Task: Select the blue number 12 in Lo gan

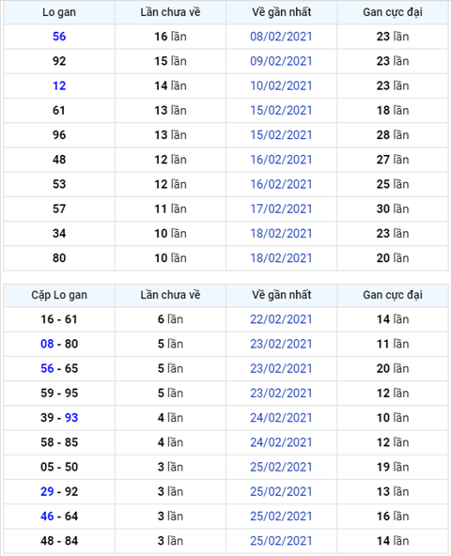Action: pyautogui.click(x=59, y=85)
